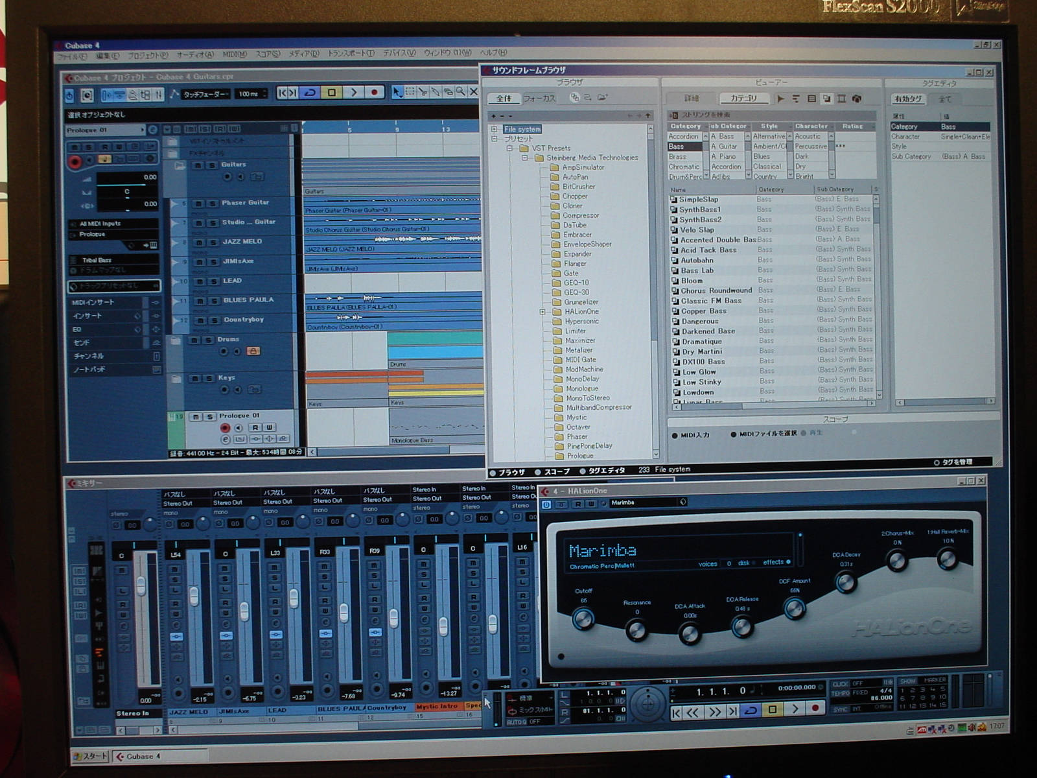Toggle the lock on the Drums folder
The width and height of the screenshot is (1037, 778).
click(253, 351)
